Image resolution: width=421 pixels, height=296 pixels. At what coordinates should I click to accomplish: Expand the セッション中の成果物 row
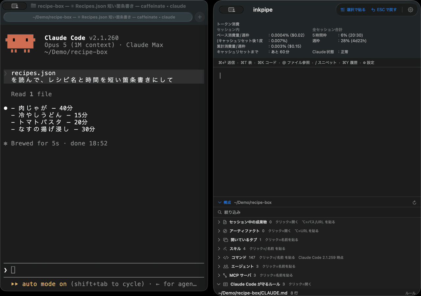coord(219,222)
